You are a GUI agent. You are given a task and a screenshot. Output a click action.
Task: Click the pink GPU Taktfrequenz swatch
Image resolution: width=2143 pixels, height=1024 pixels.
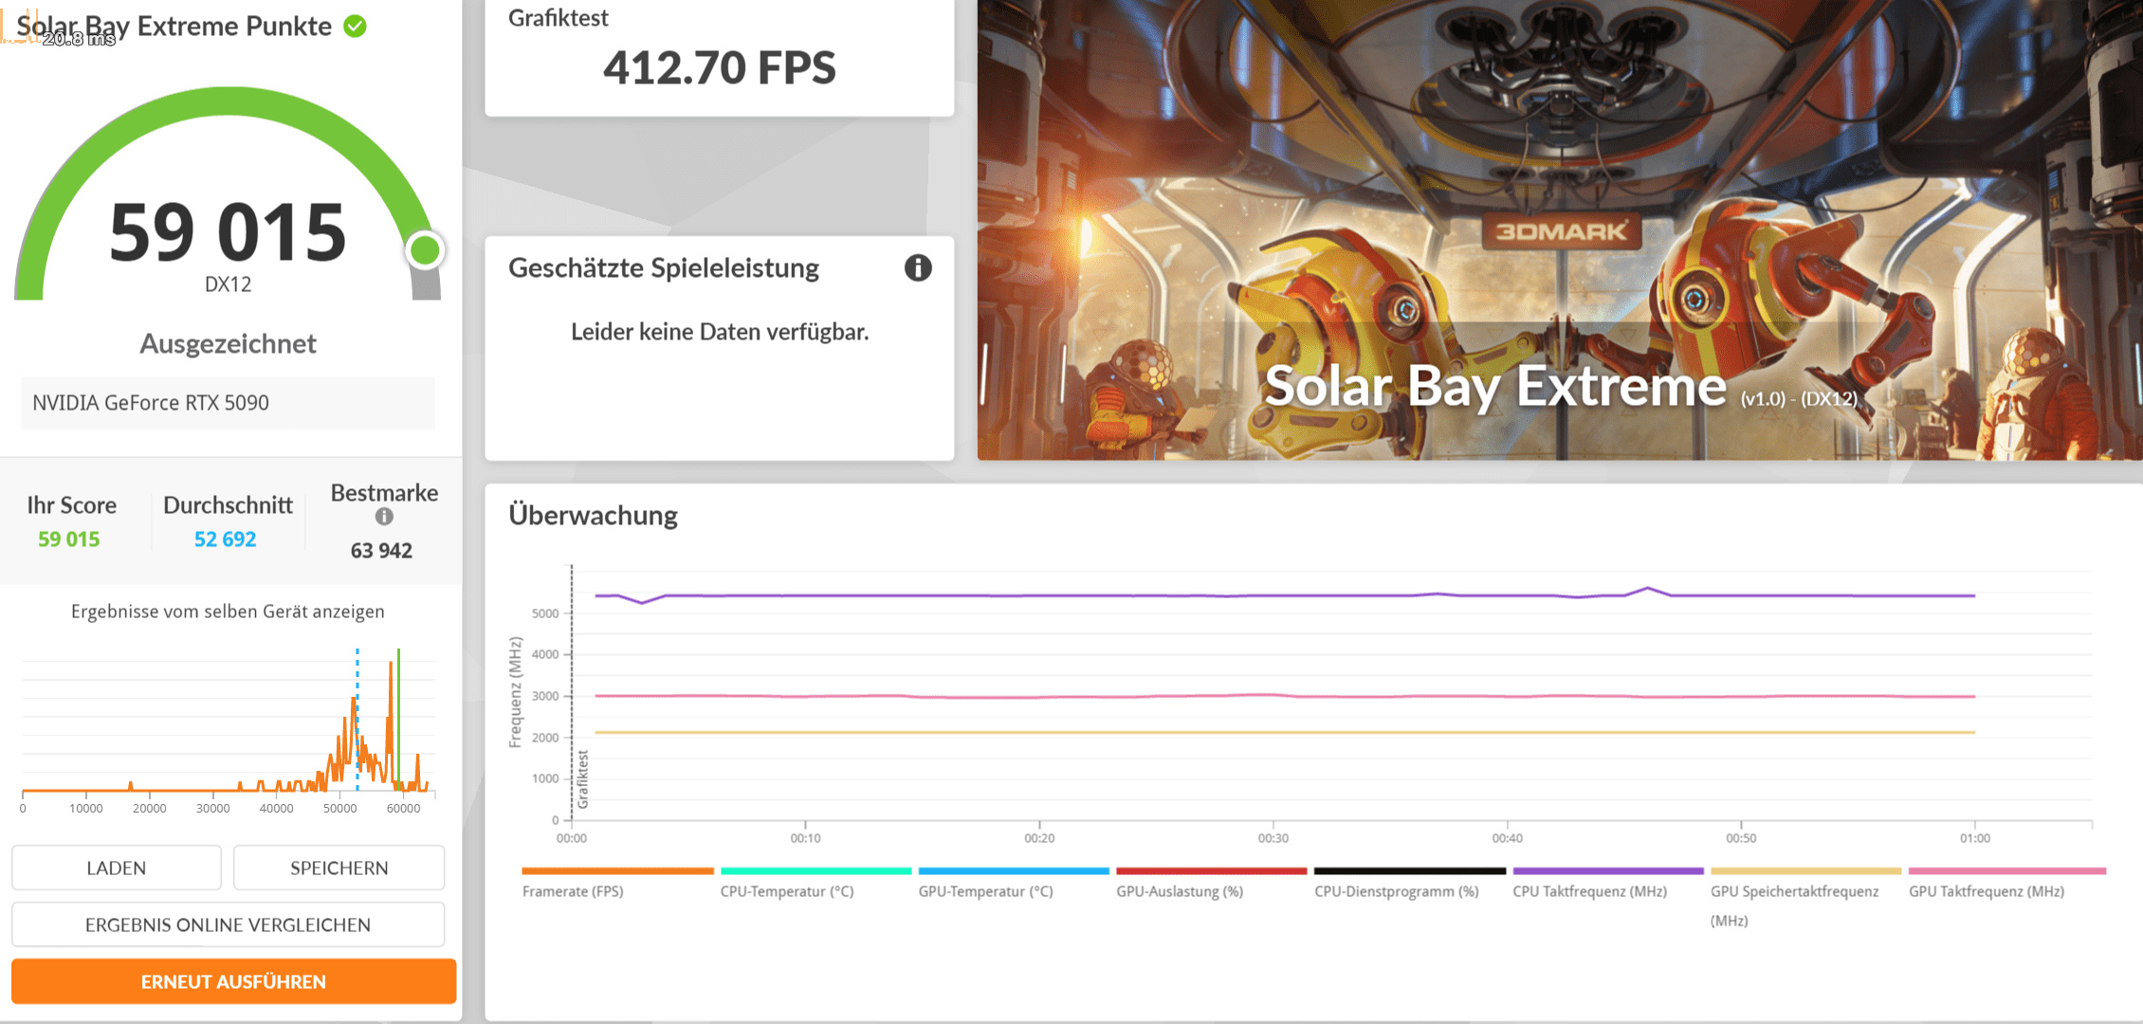2006,870
